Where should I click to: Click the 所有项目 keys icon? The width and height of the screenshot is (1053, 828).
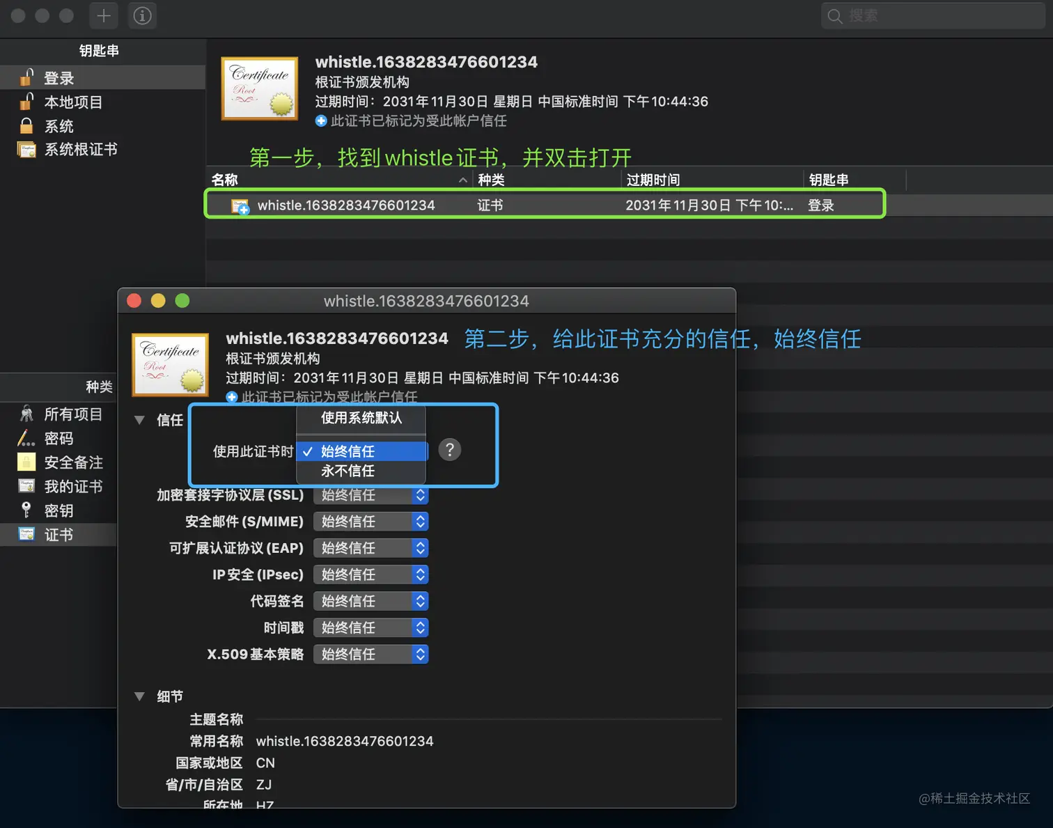(26, 414)
